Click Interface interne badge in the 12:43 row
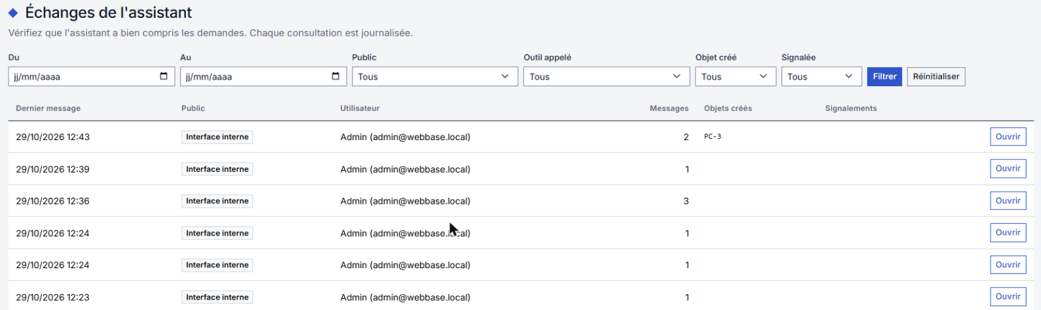 click(217, 137)
